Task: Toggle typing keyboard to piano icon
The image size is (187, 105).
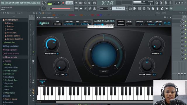Action: (x=76, y=8)
